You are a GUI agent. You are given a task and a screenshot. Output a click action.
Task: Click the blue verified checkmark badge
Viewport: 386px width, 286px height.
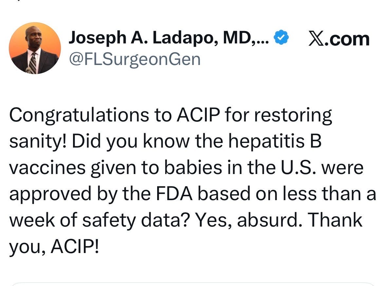coord(281,38)
